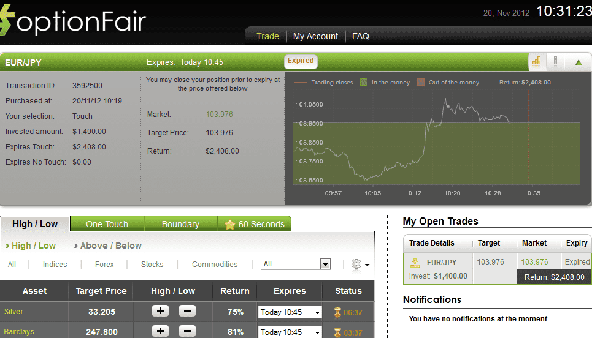Click the Status column header
The height and width of the screenshot is (338, 592).
(348, 291)
